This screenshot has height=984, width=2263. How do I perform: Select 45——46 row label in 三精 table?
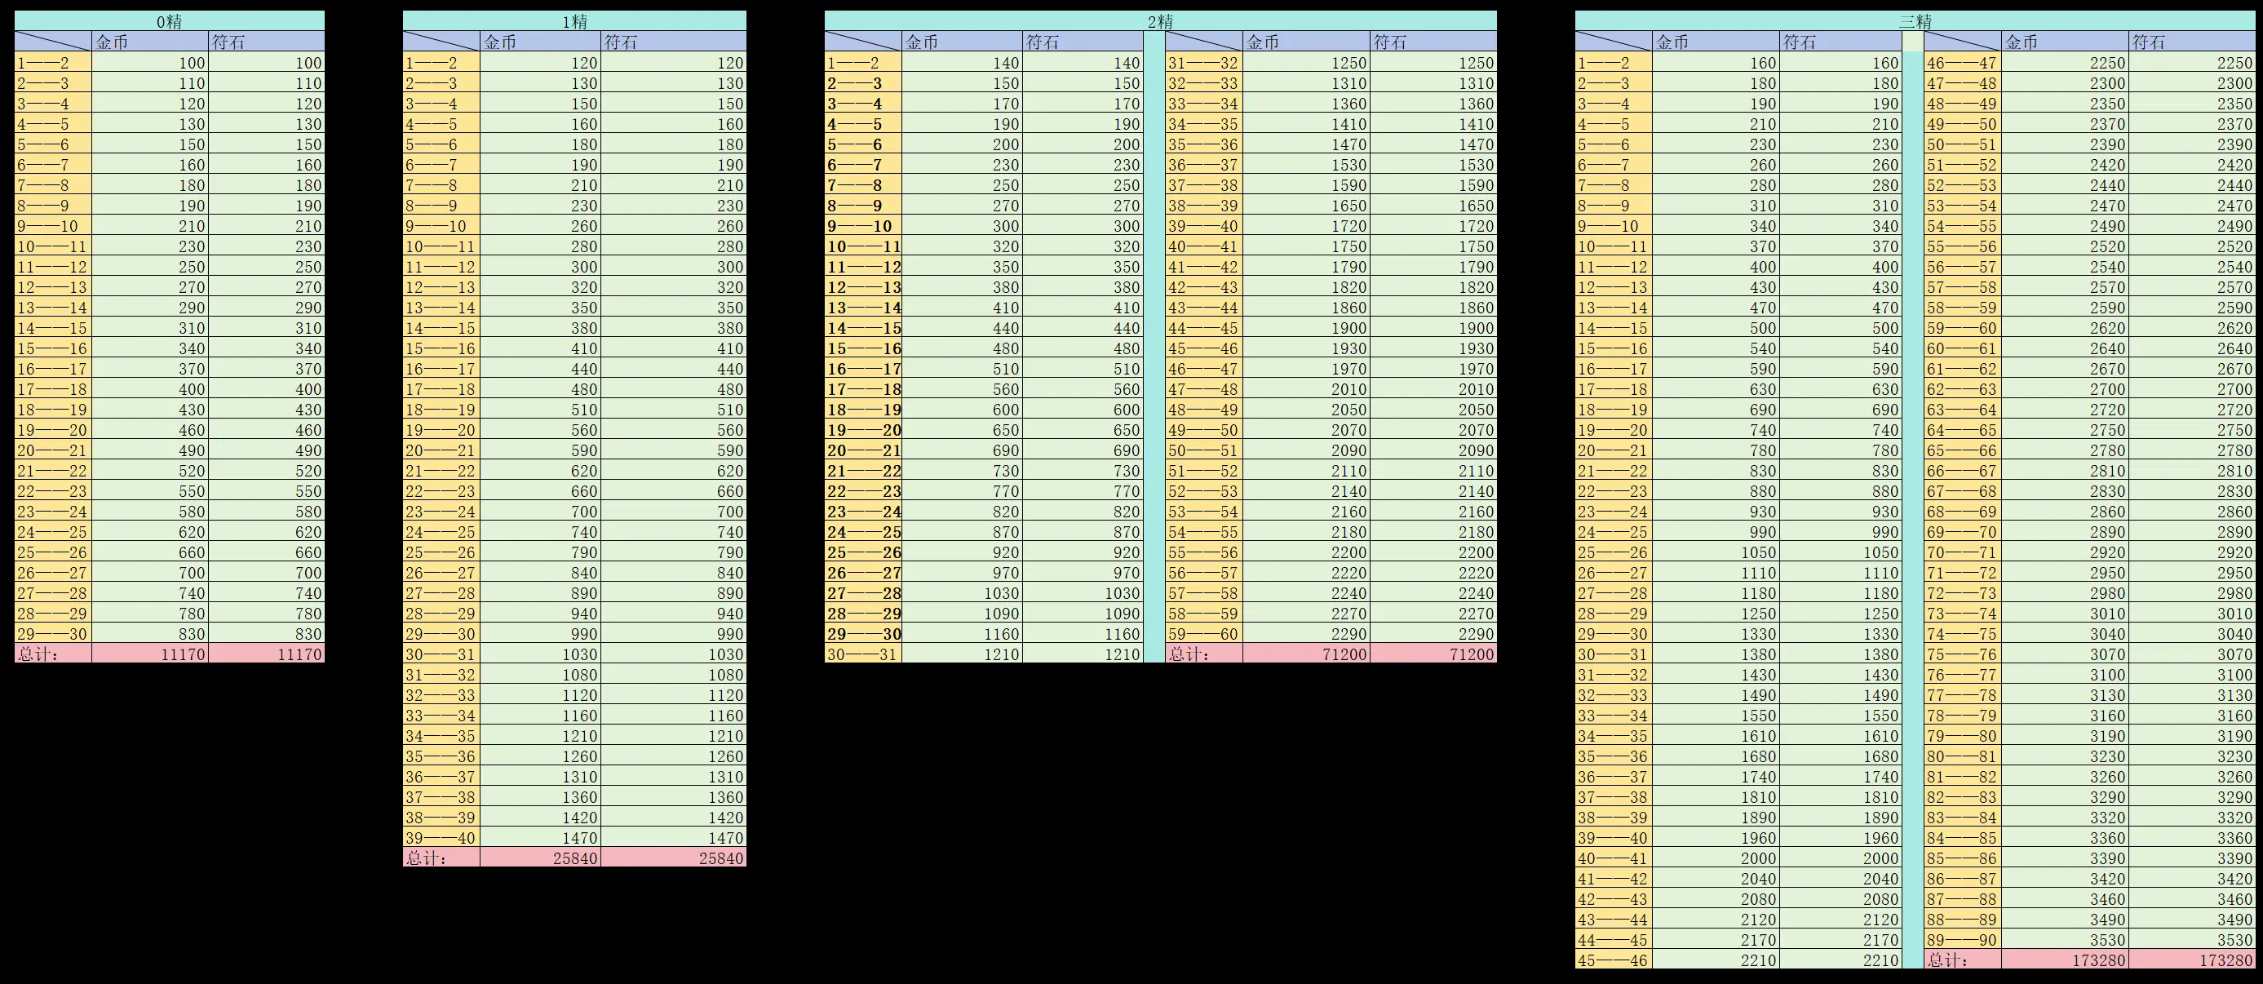1613,960
